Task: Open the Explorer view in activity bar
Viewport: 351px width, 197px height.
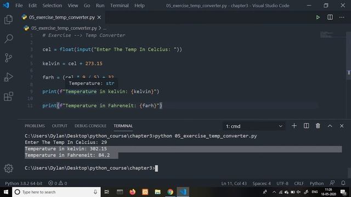Action: coord(9,20)
